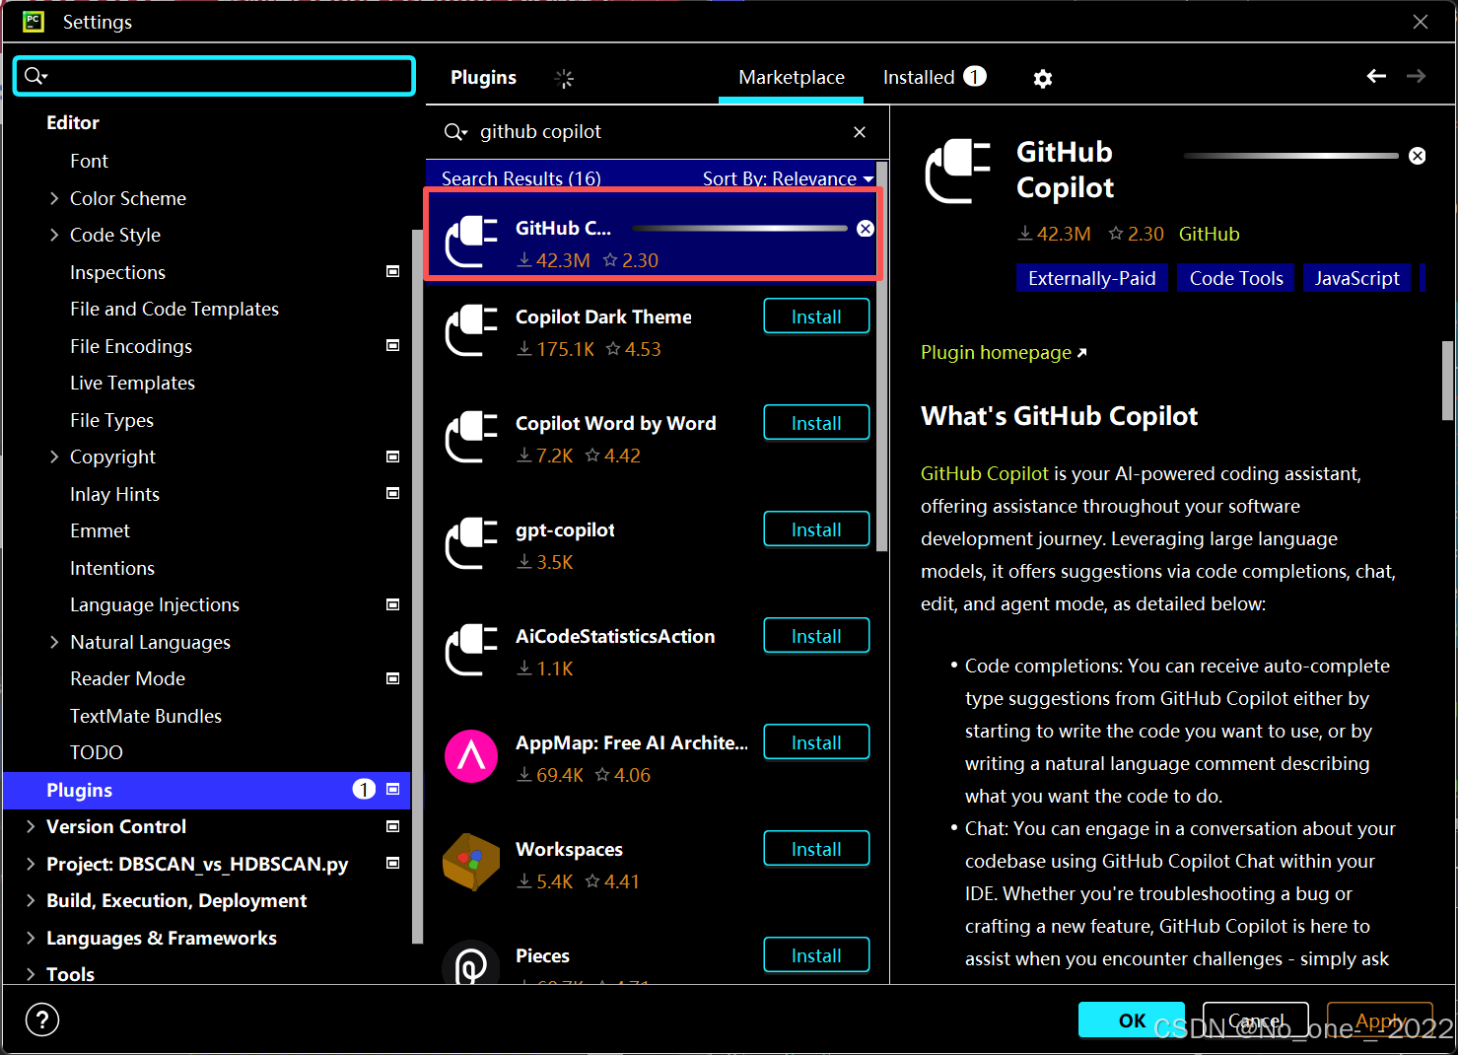Image resolution: width=1458 pixels, height=1055 pixels.
Task: Expand the Natural Languages tree node
Action: pos(54,642)
